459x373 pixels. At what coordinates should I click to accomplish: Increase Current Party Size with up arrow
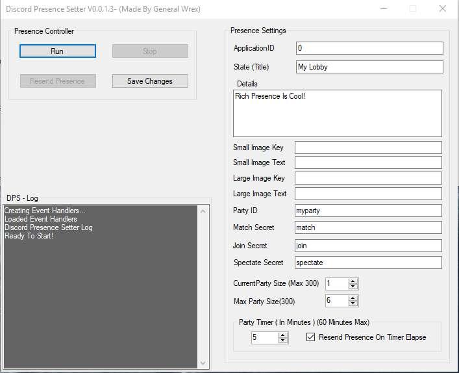[x=353, y=281]
